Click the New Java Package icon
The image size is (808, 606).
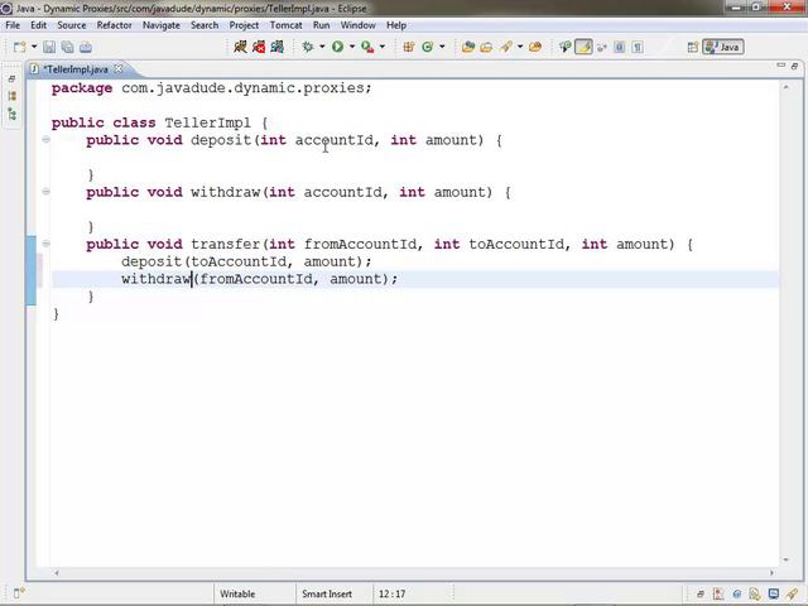tap(408, 47)
